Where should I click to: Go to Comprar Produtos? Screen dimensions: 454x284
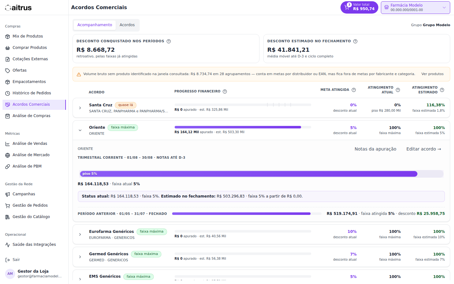coord(34,48)
